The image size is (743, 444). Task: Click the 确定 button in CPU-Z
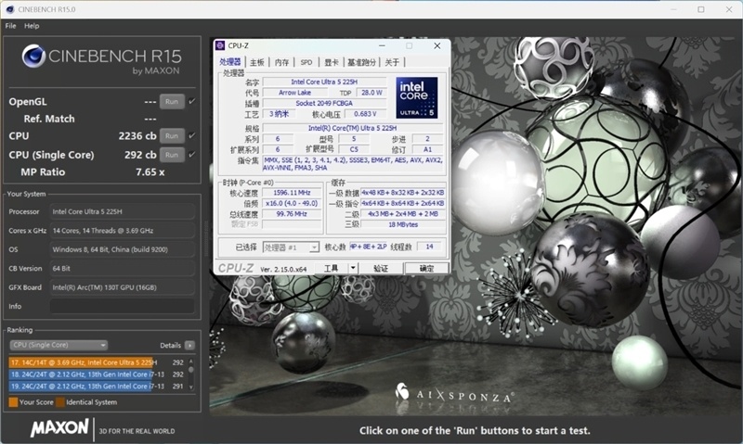click(x=426, y=268)
